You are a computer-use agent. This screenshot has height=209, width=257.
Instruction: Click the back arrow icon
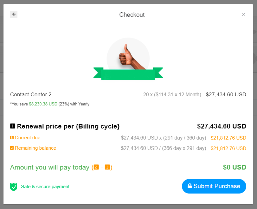click(14, 14)
